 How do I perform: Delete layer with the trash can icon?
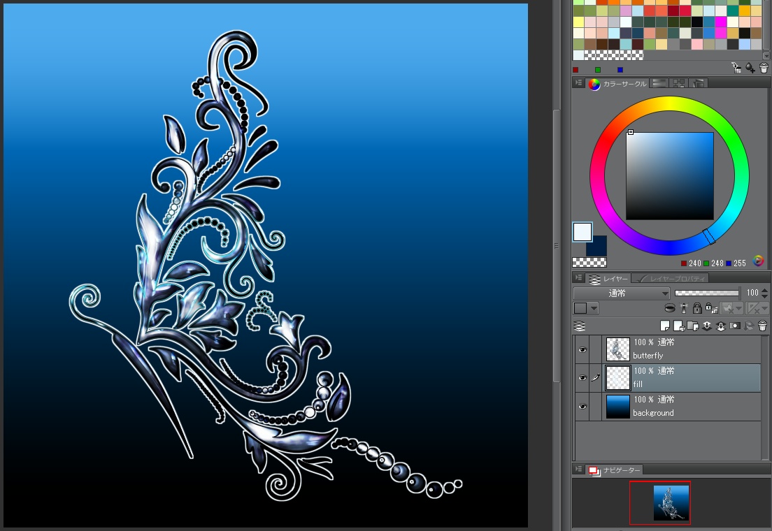click(763, 326)
